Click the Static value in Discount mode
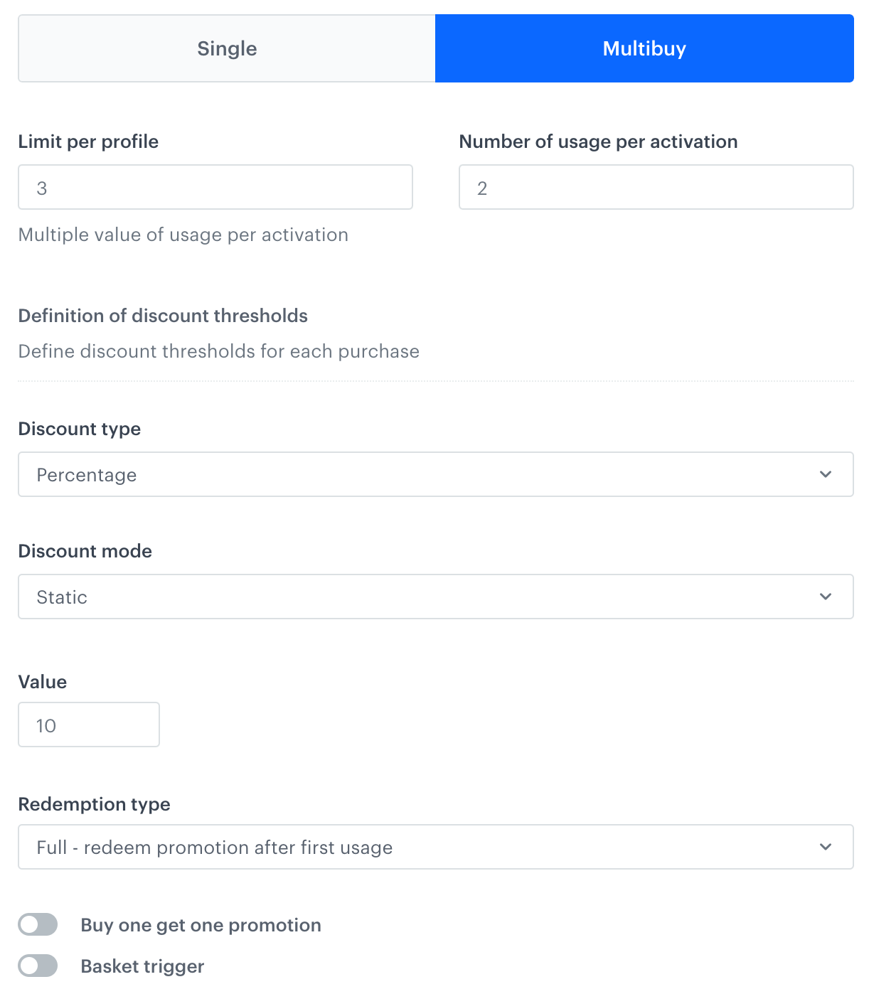 [x=61, y=597]
